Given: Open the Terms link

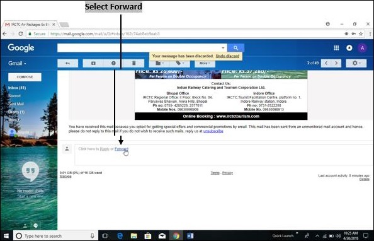Looking at the screenshot, I should 215,173.
